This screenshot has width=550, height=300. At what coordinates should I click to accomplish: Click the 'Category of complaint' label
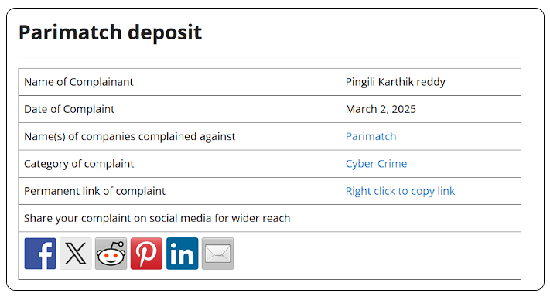[x=79, y=164]
